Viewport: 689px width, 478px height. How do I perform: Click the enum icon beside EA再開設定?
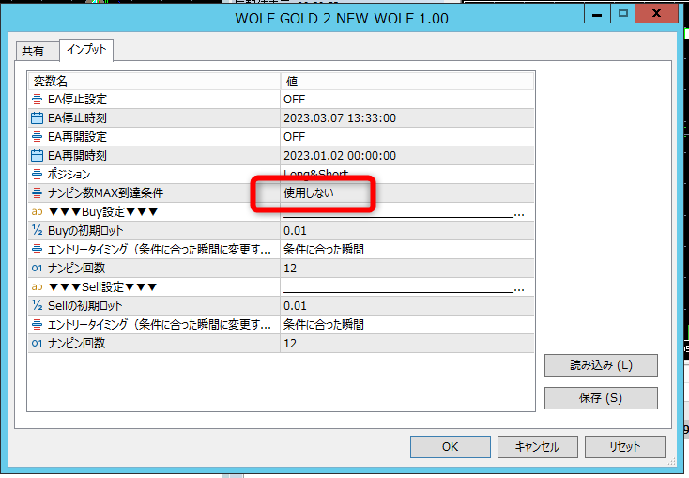[x=38, y=137]
